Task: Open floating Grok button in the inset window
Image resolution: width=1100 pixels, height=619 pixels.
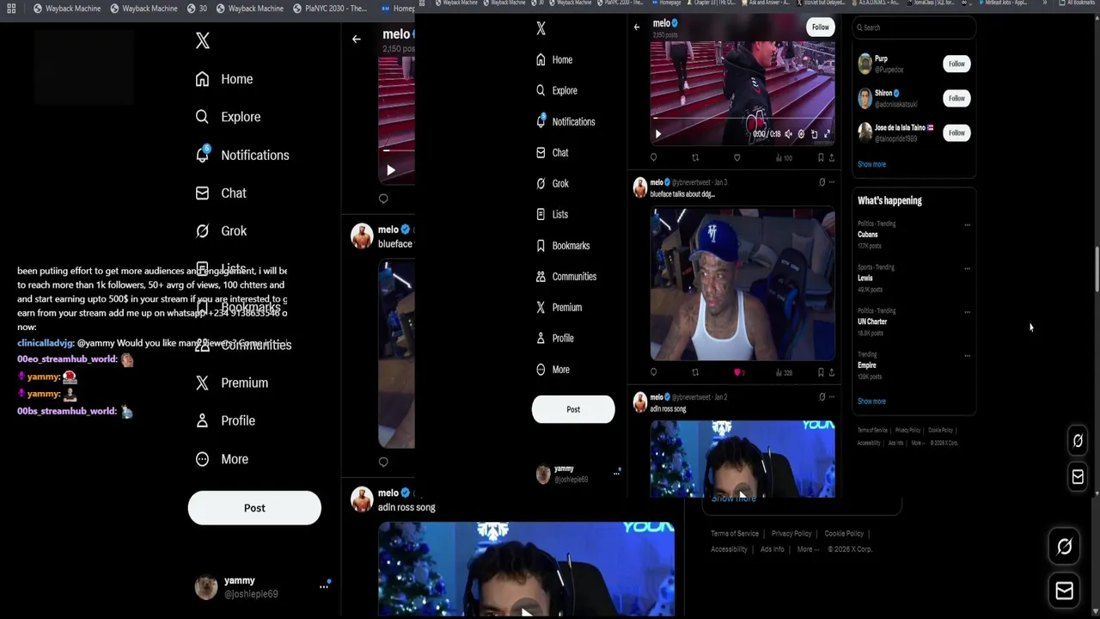Action: pos(1078,441)
